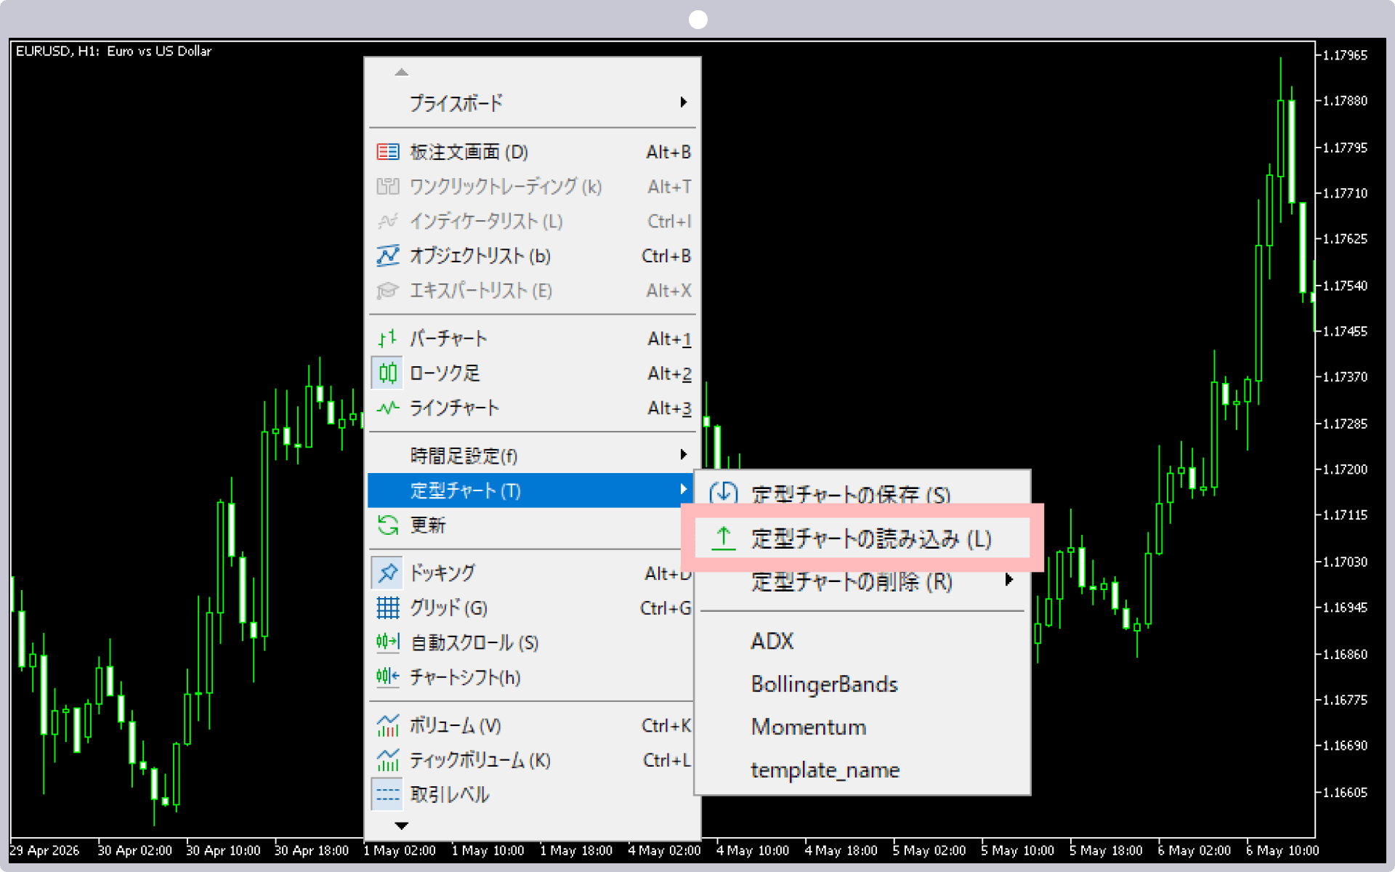This screenshot has width=1395, height=872.
Task: Click the ラインチャート line chart icon
Action: (x=388, y=408)
